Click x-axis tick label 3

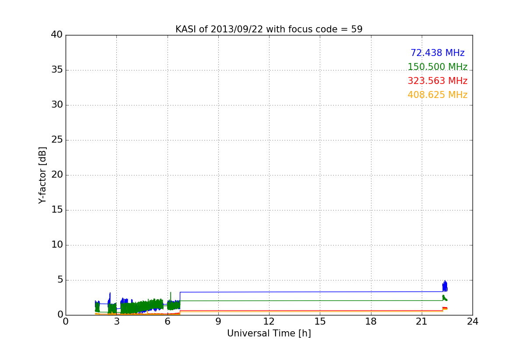coord(117,321)
